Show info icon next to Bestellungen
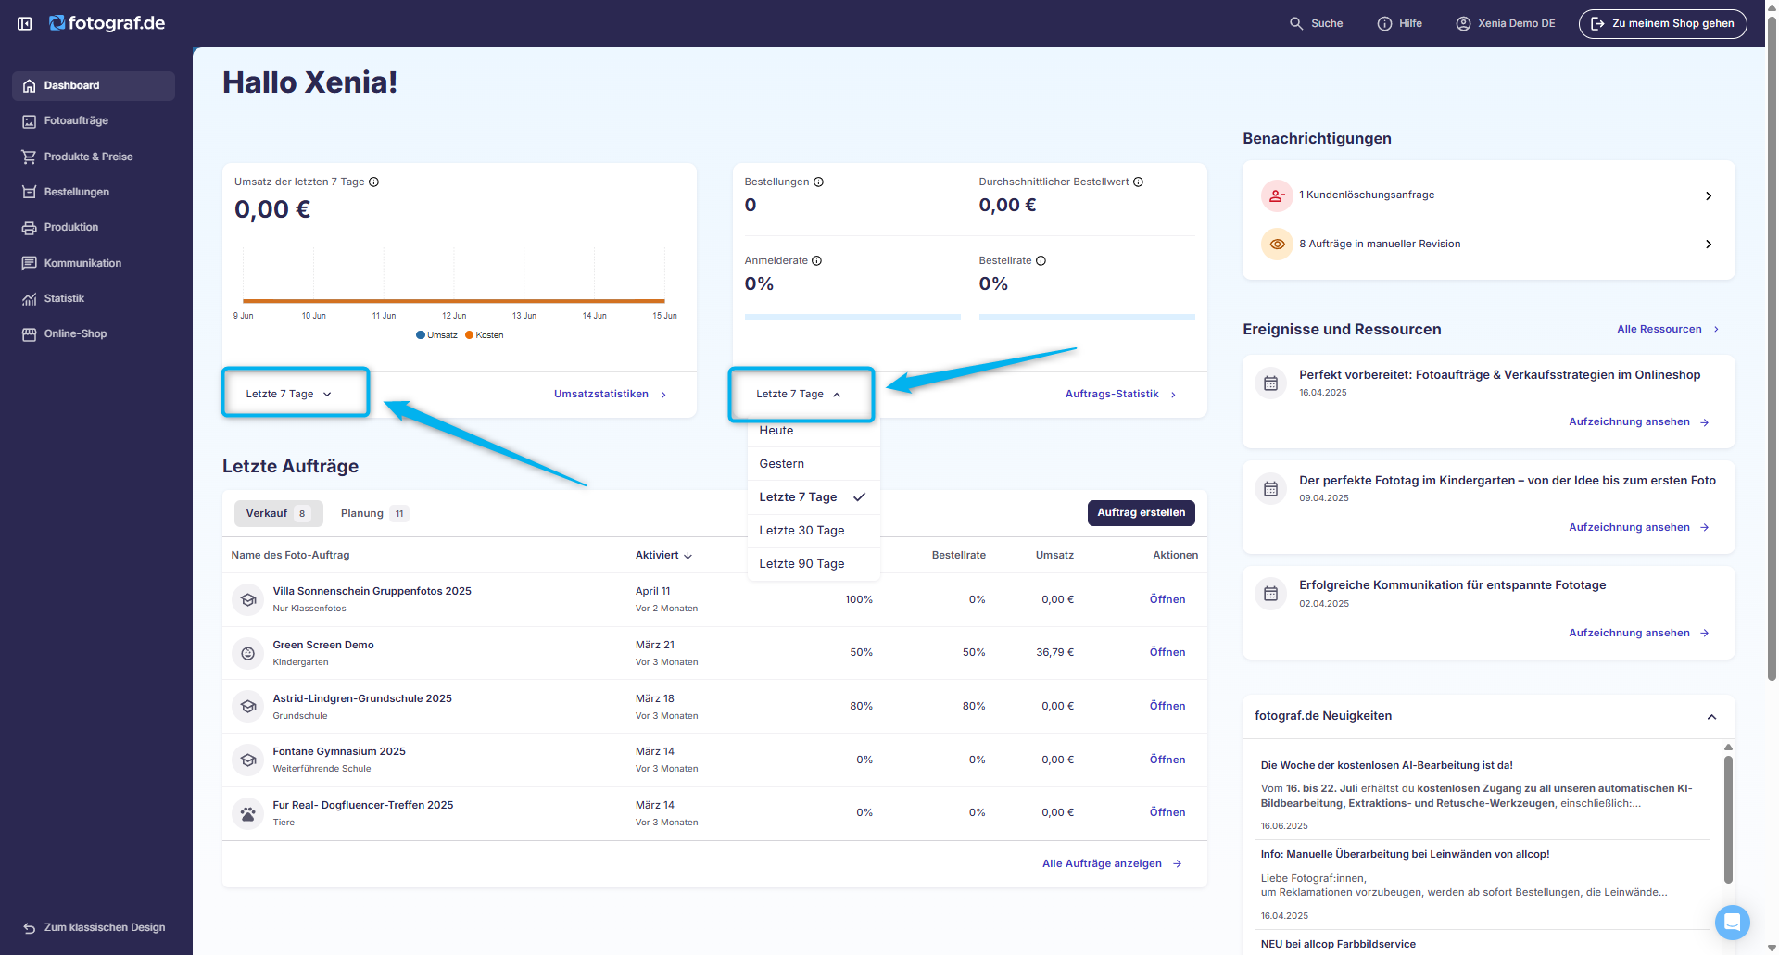 tap(818, 182)
